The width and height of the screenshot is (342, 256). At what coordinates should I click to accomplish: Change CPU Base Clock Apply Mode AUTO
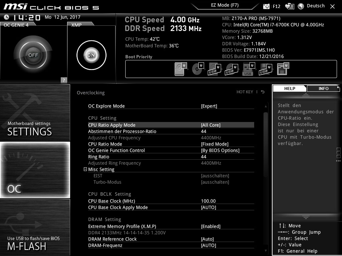208,207
